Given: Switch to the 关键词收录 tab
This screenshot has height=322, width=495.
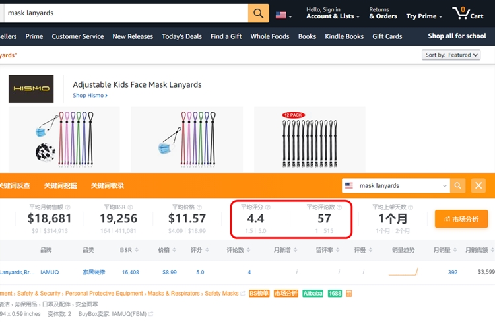Looking at the screenshot, I should pyautogui.click(x=108, y=185).
